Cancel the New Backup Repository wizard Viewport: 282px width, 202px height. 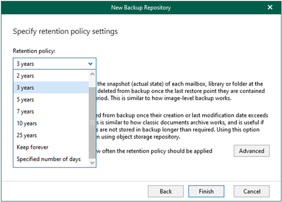pos(252,191)
